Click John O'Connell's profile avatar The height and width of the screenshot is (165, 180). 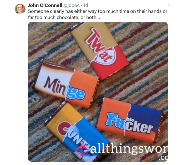pos(20,9)
